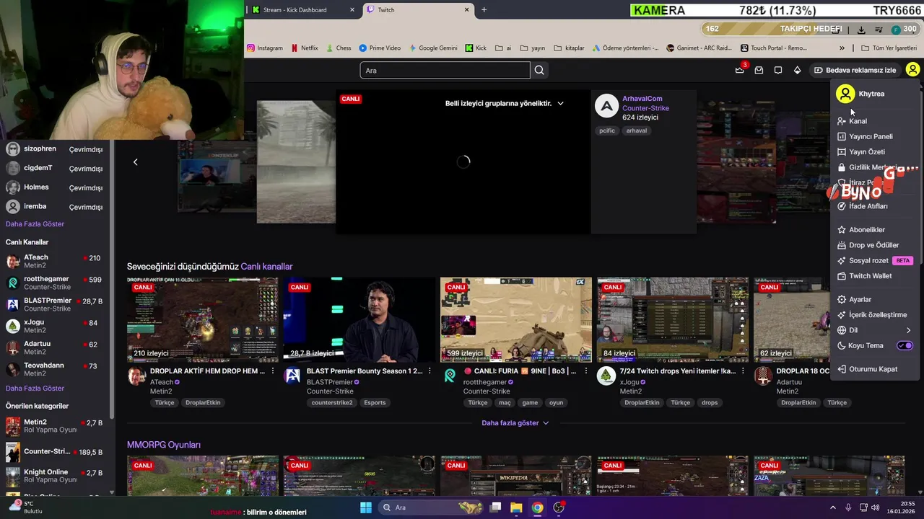Open CANLI: FURIA stream thumbnail
The image size is (924, 519).
[x=515, y=319]
